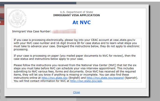Close the immigrant visa status dialog
The width and height of the screenshot is (160, 101).
tap(77, 92)
